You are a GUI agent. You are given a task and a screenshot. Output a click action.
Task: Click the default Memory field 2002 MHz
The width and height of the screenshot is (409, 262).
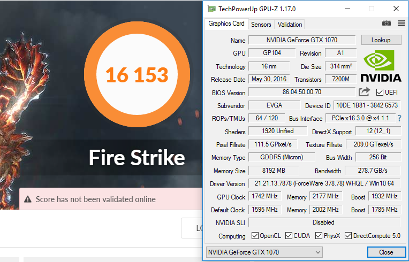coord(326,210)
